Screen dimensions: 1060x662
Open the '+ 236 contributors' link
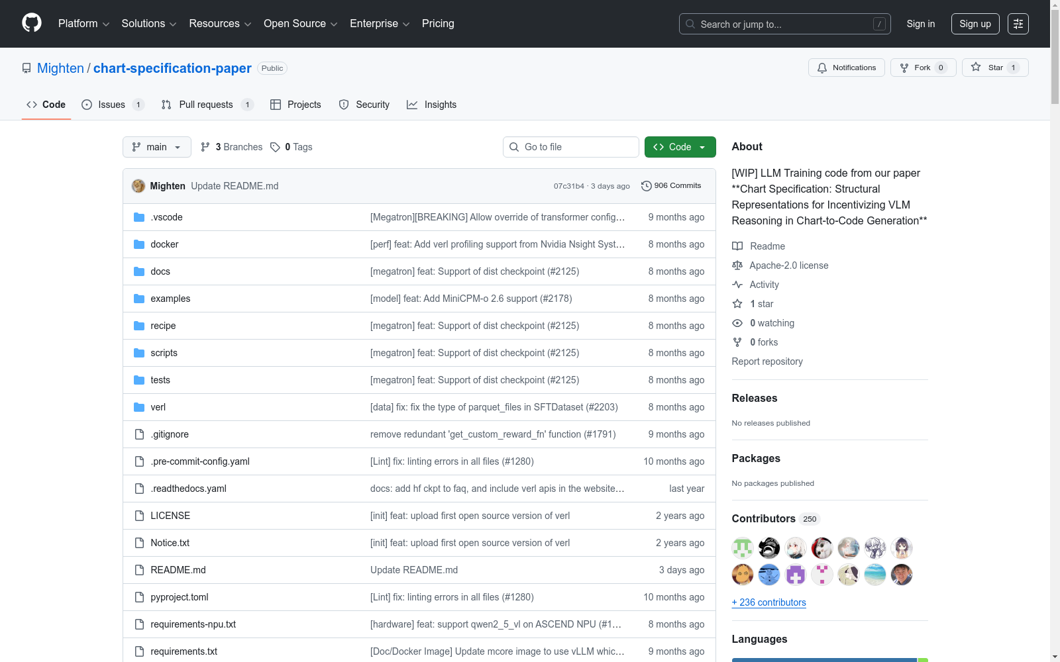(x=769, y=602)
